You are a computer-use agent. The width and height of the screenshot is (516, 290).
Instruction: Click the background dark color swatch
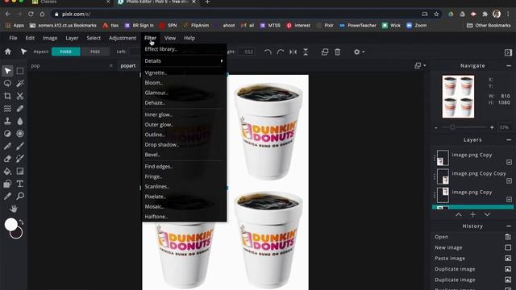coord(17,234)
